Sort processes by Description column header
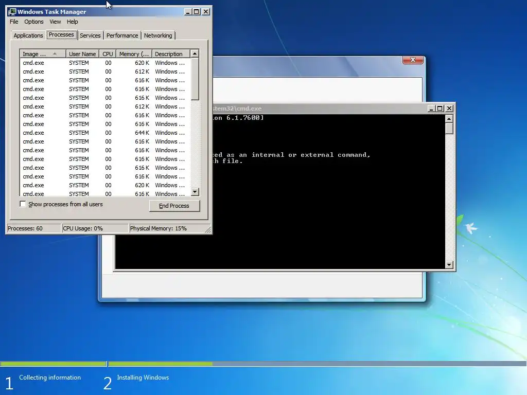 pos(171,54)
